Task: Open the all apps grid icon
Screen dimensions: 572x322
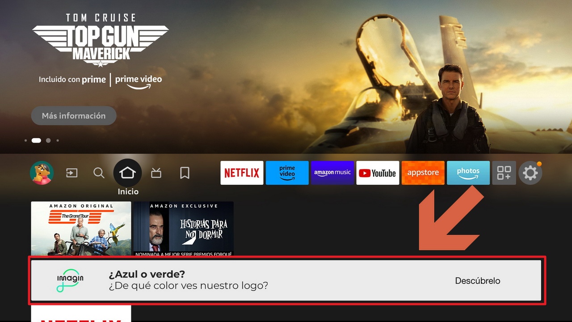Action: coord(504,173)
